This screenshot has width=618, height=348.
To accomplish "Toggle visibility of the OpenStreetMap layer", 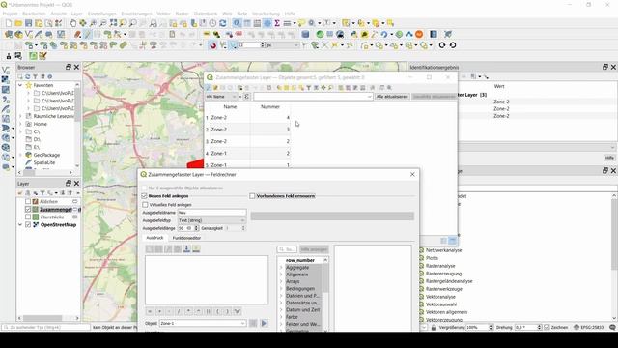I will [28, 225].
